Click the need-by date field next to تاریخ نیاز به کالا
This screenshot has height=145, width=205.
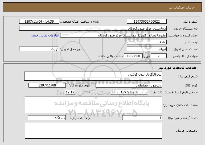pyautogui.click(x=47, y=85)
